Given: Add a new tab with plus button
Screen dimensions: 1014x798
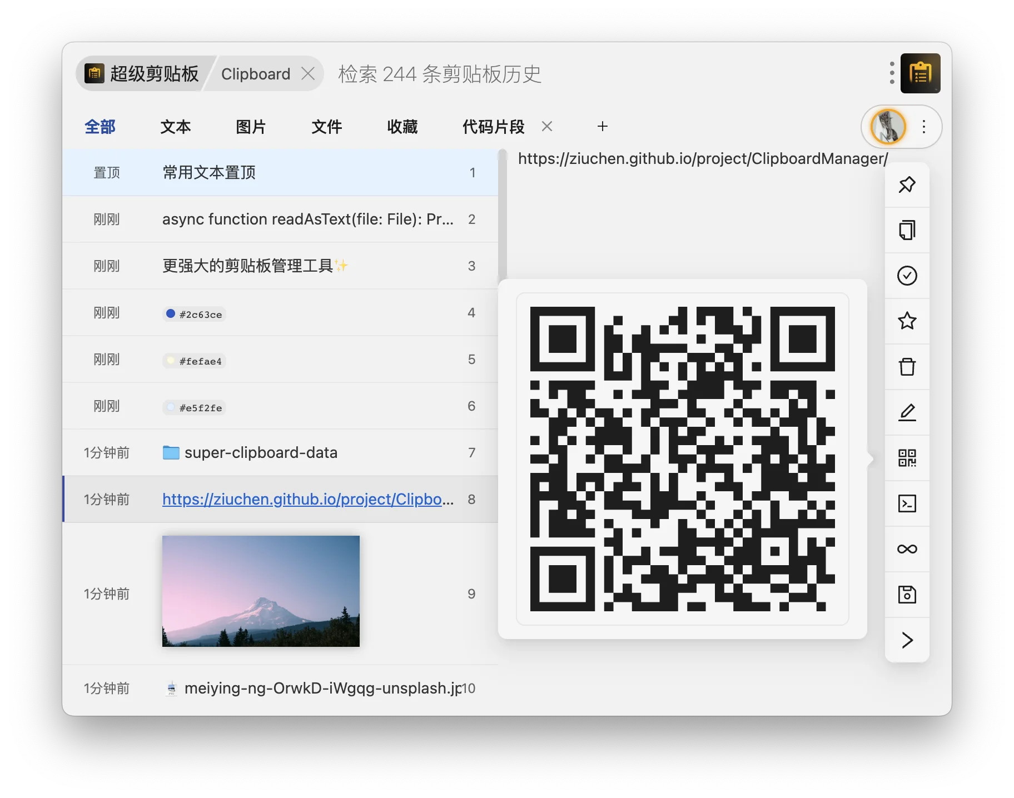Looking at the screenshot, I should coord(602,127).
